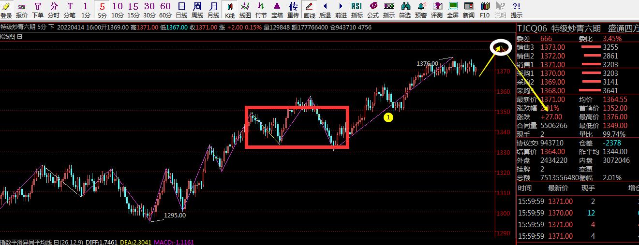Image resolution: width=639 pixels, height=245 pixels.
Task: Select the 30分 period
Action: pyautogui.click(x=149, y=10)
